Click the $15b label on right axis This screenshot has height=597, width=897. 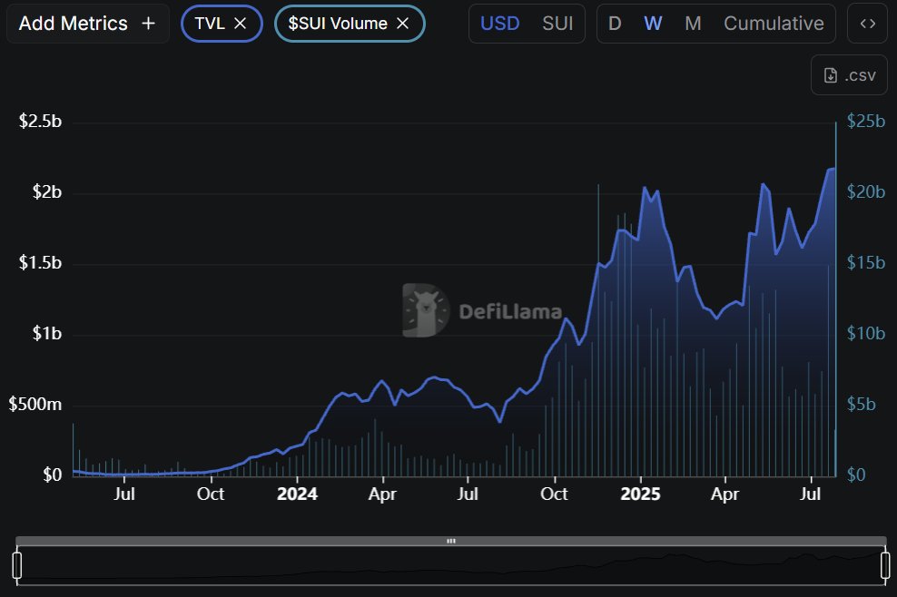865,262
